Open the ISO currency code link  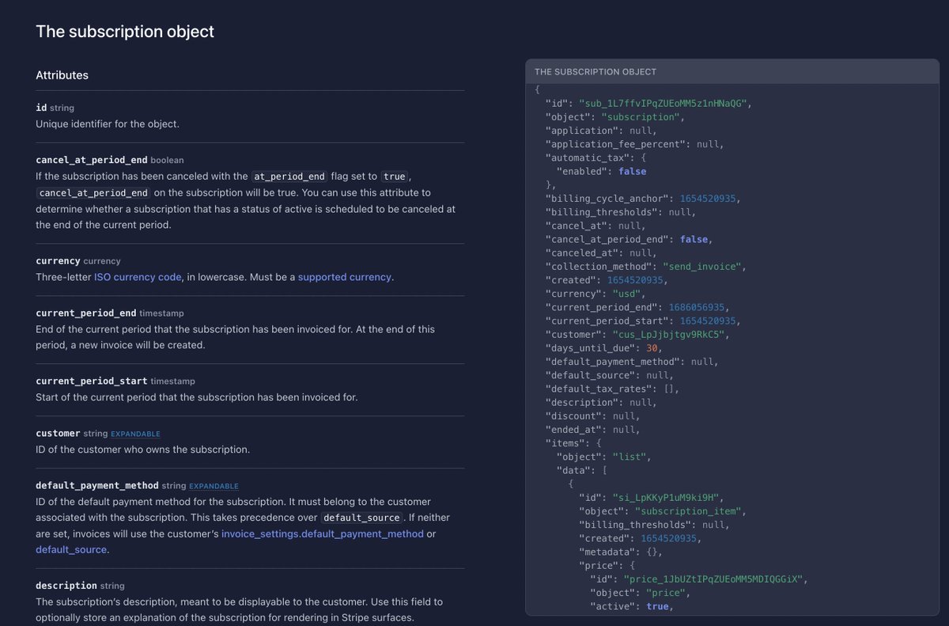(138, 277)
